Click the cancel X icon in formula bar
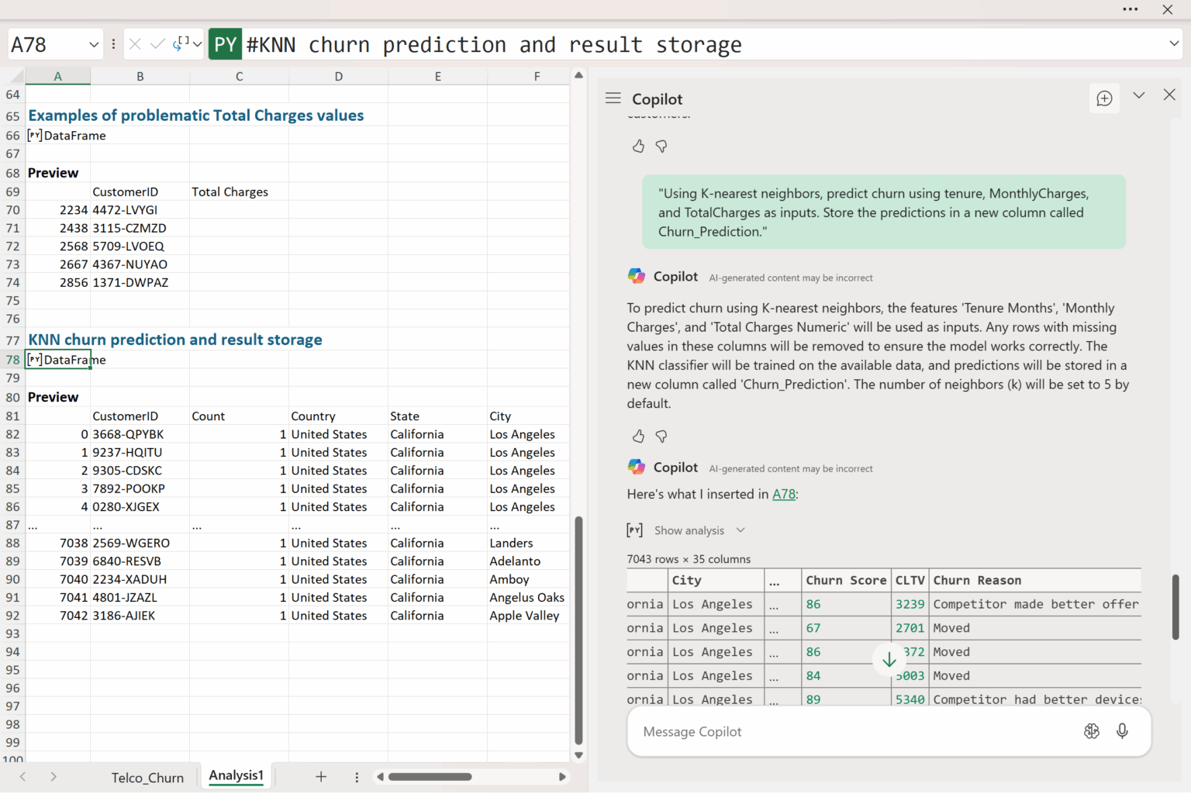The height and width of the screenshot is (794, 1191). pyautogui.click(x=135, y=44)
